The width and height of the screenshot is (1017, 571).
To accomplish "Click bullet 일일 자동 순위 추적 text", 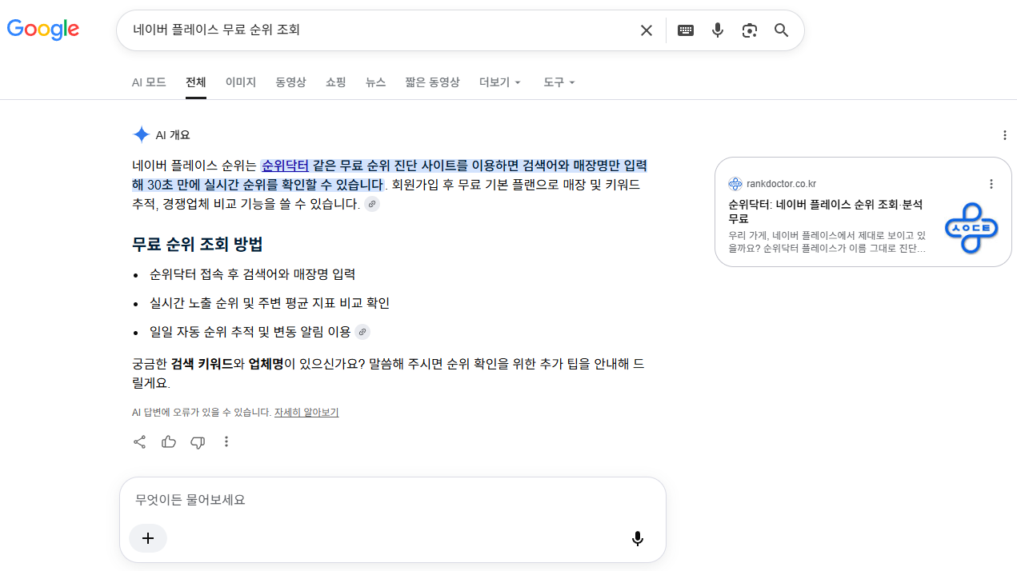I will [x=250, y=332].
